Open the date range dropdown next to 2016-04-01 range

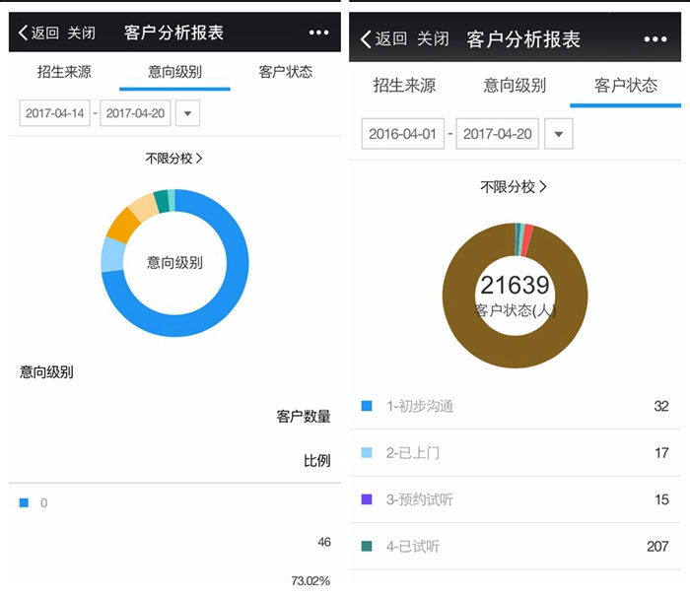(559, 133)
